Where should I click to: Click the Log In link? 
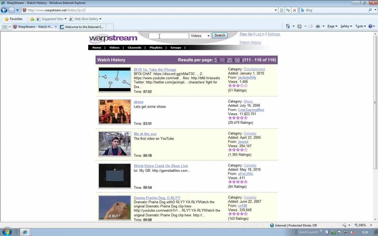[x=260, y=34]
